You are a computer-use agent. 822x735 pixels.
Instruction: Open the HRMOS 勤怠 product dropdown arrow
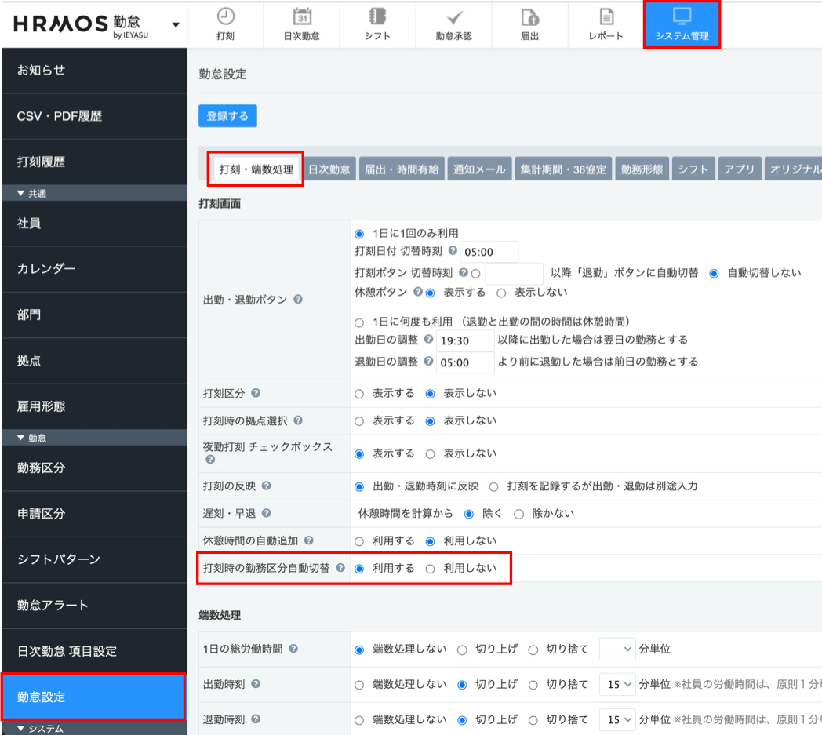pyautogui.click(x=176, y=24)
